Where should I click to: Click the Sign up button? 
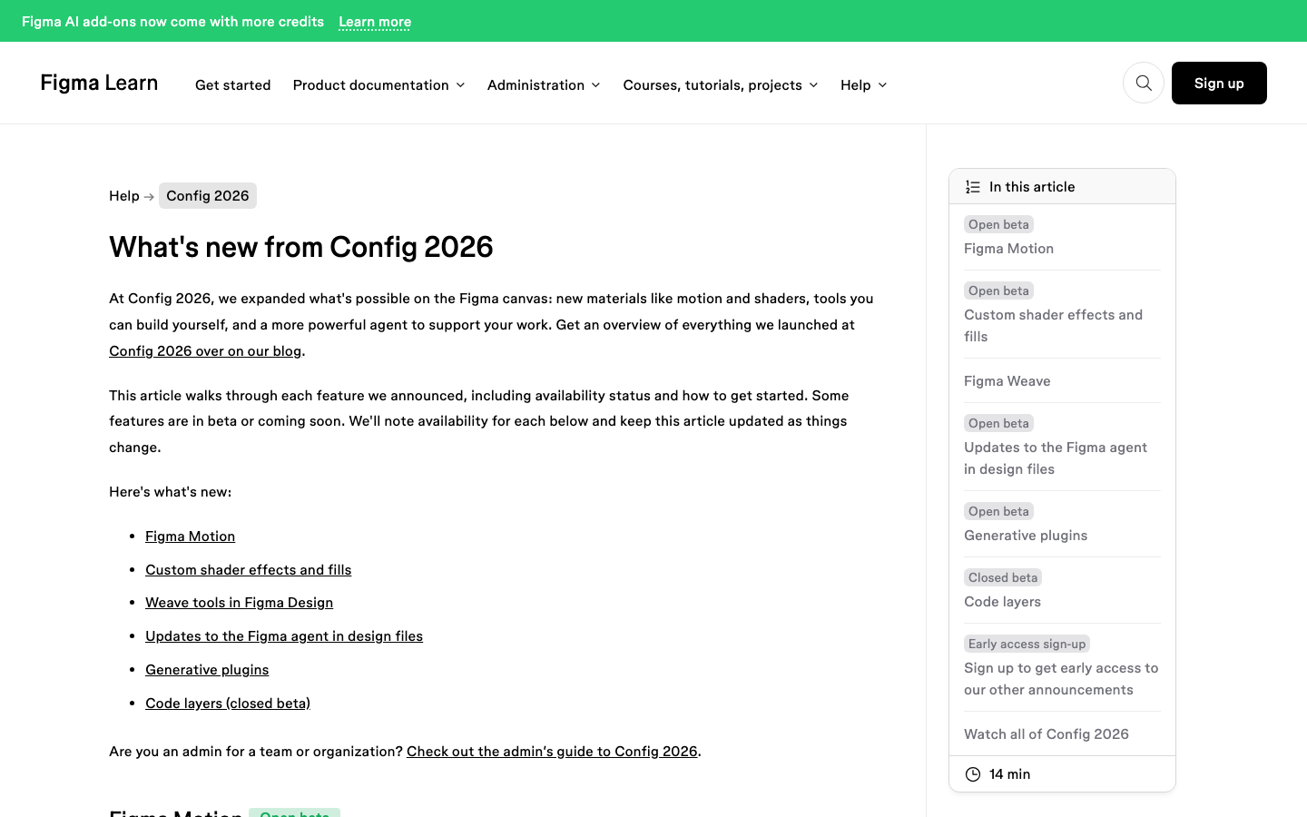tap(1219, 83)
